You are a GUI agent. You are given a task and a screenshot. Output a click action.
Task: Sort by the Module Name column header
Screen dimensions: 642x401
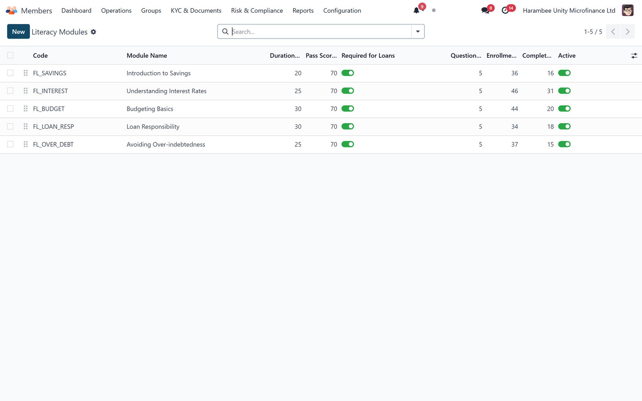(x=147, y=56)
